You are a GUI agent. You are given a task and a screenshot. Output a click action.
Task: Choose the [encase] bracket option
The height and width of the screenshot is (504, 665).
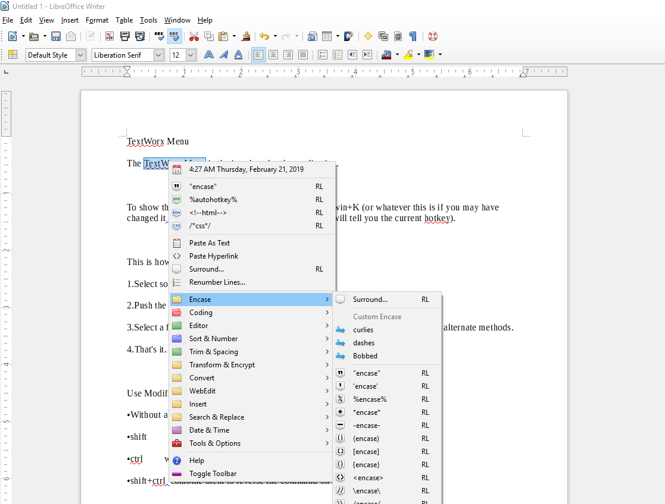point(387,452)
